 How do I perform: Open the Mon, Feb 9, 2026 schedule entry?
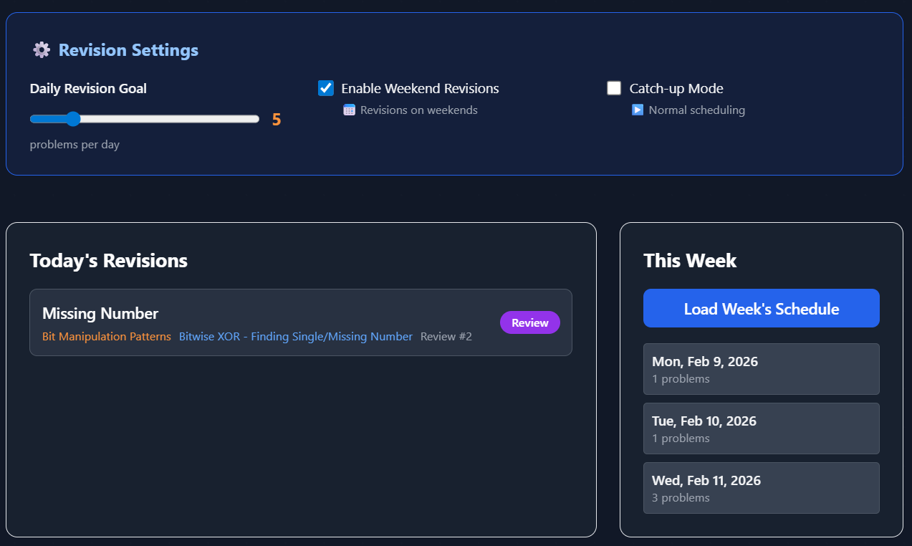click(x=761, y=369)
